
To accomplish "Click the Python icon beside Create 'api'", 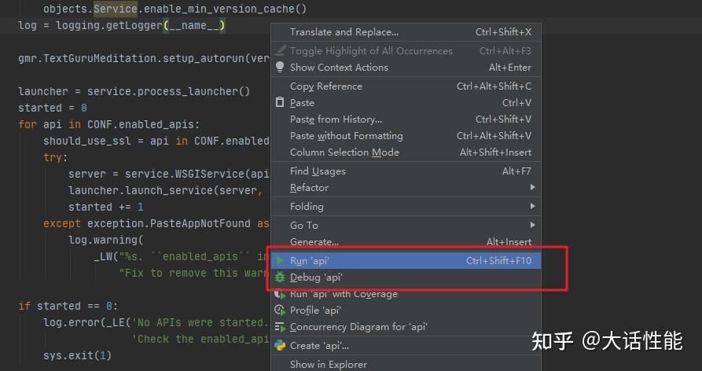I will tap(281, 346).
